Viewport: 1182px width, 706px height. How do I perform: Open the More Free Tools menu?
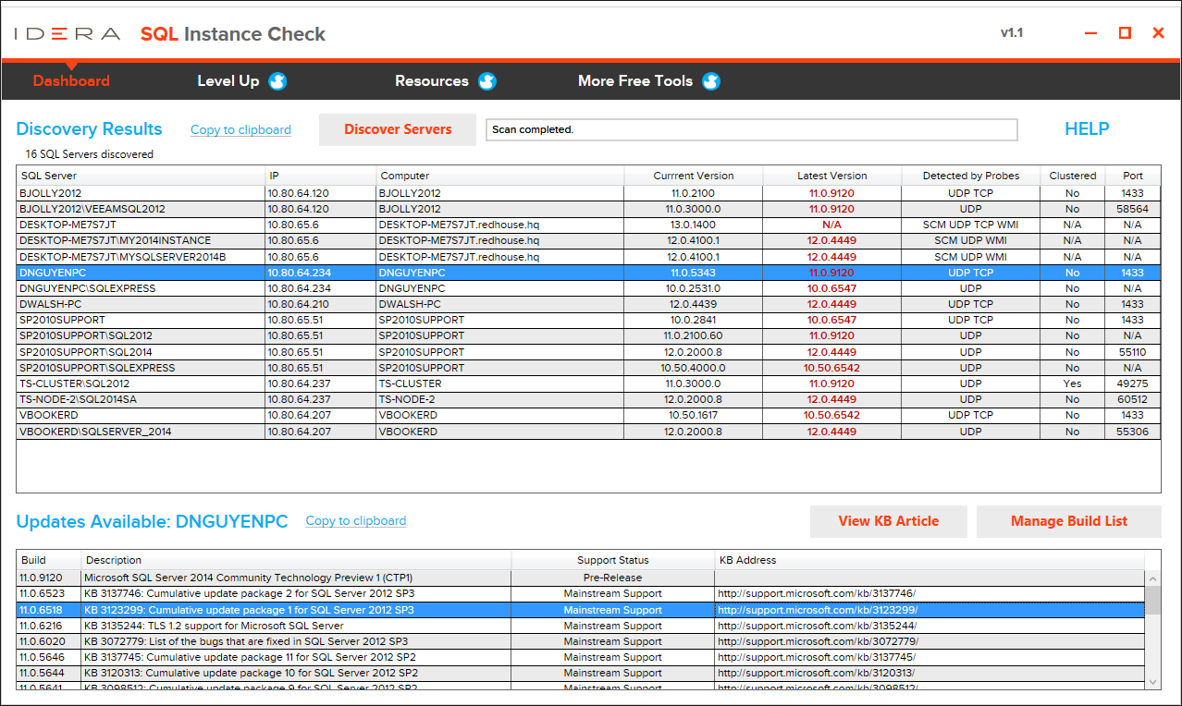pyautogui.click(x=635, y=80)
